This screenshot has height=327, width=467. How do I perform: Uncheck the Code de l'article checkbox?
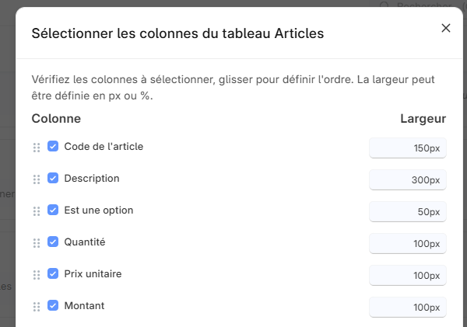53,146
